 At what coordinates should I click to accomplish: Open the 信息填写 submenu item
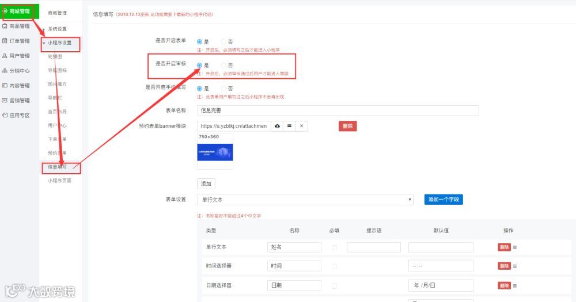[x=57, y=167]
